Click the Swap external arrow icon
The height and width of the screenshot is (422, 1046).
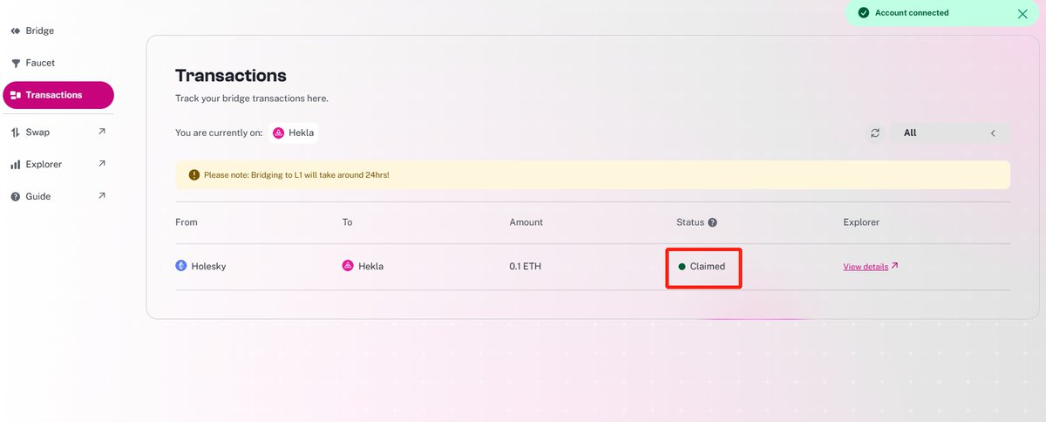point(101,132)
